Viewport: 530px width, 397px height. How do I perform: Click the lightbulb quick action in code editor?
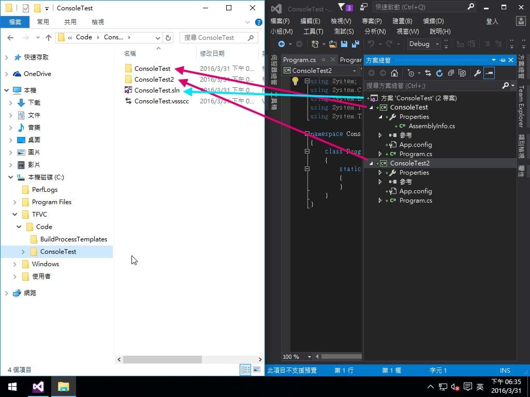pyautogui.click(x=295, y=81)
